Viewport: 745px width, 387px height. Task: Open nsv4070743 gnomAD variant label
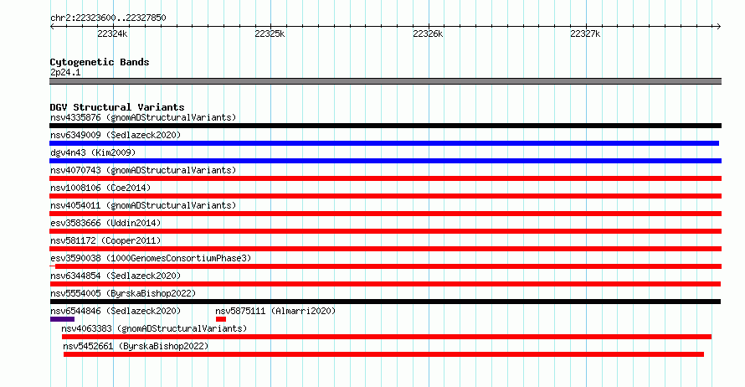pos(143,170)
